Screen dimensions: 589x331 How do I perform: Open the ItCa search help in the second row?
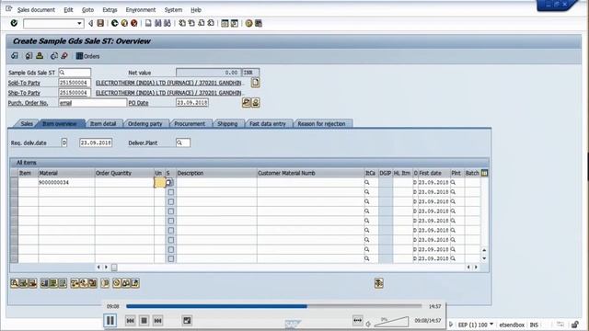tap(367, 192)
